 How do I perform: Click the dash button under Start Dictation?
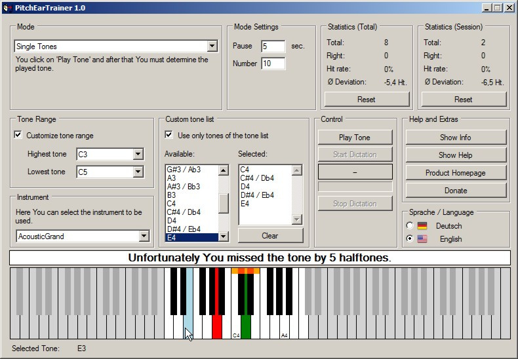[355, 172]
